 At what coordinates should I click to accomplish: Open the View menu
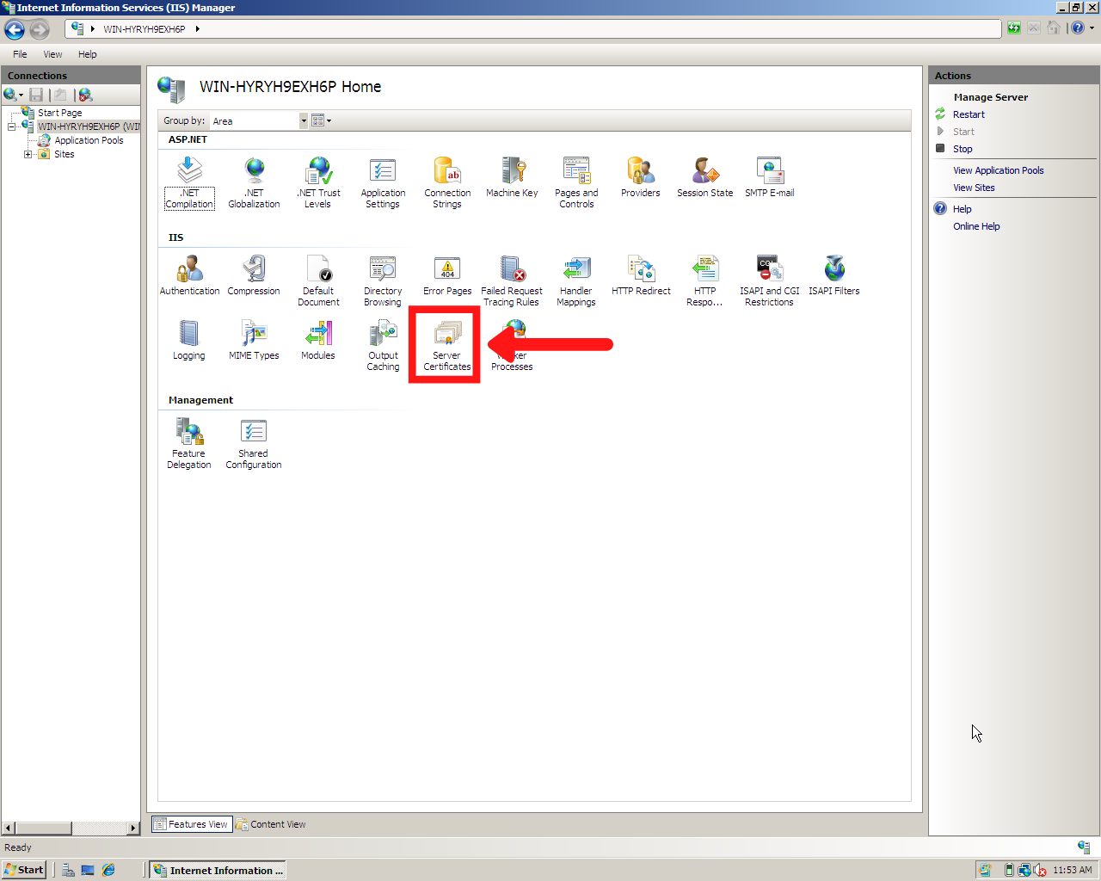click(x=52, y=54)
